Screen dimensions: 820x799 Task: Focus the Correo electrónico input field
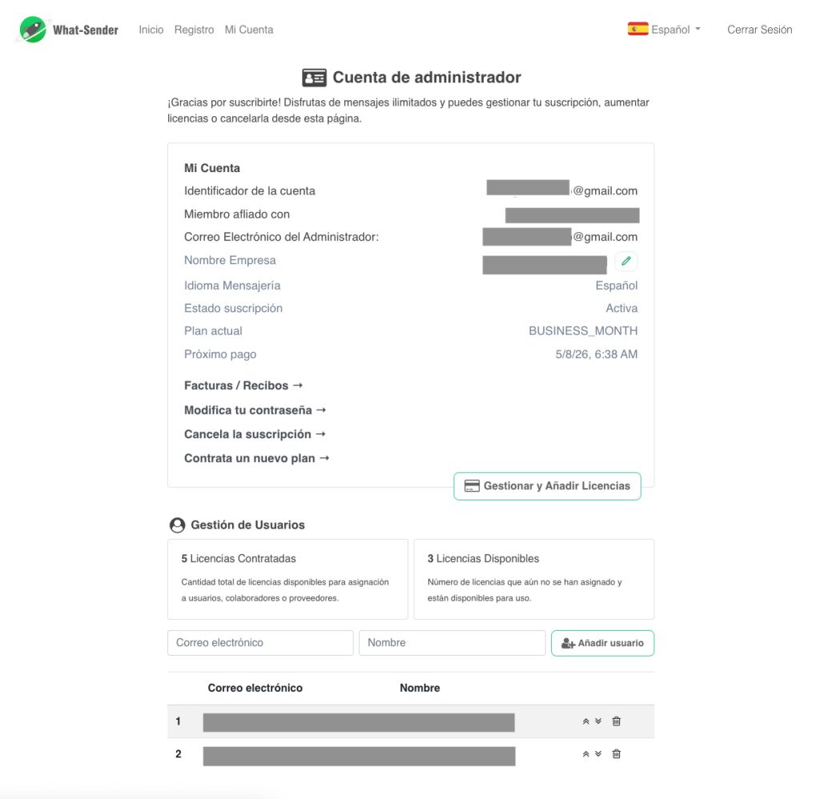click(260, 643)
